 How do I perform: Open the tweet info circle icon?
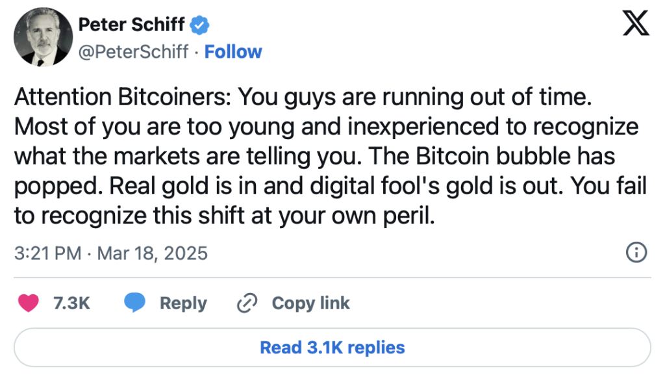(636, 253)
